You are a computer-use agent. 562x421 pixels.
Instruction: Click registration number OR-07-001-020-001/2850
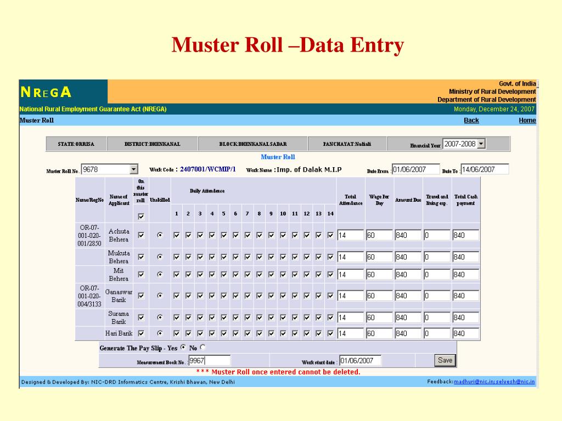[x=89, y=235]
